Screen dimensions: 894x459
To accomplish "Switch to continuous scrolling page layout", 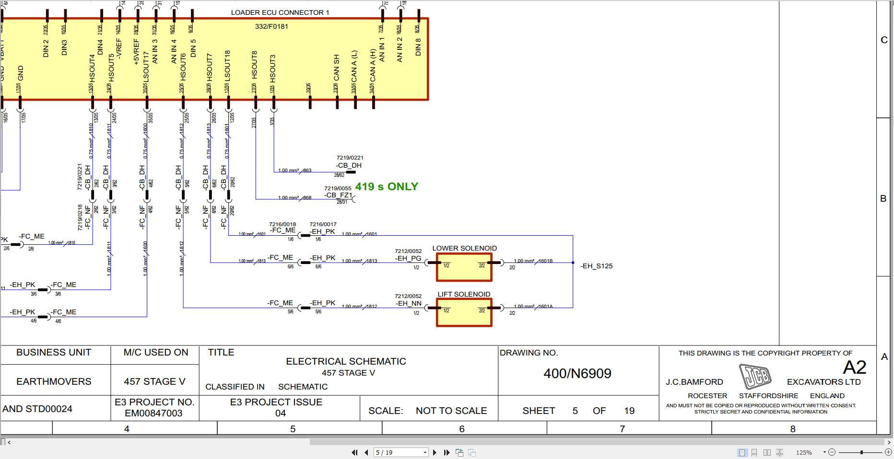I will click(x=754, y=452).
